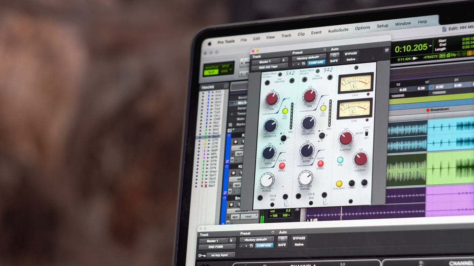This screenshot has width=474, height=266.
Task: Open the Apple menu
Action: pos(210,43)
